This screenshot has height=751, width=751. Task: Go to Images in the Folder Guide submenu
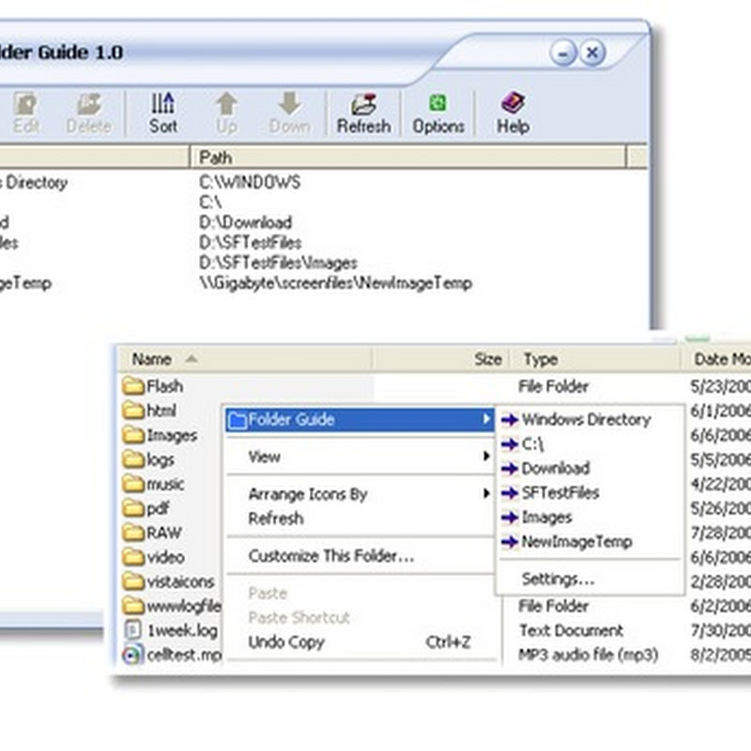tap(590, 517)
